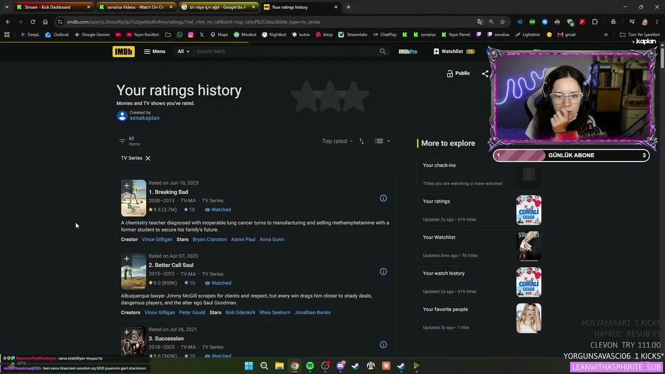Expand the Top rated sort dropdown
Image resolution: width=665 pixels, height=374 pixels.
pos(337,141)
